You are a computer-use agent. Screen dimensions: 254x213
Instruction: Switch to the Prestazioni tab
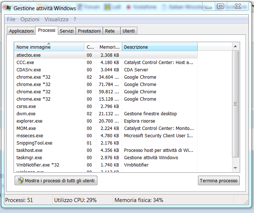click(89, 31)
